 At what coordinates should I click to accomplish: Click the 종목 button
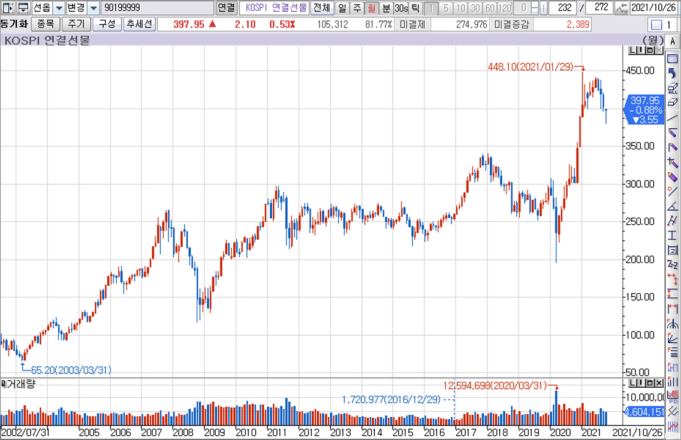46,24
